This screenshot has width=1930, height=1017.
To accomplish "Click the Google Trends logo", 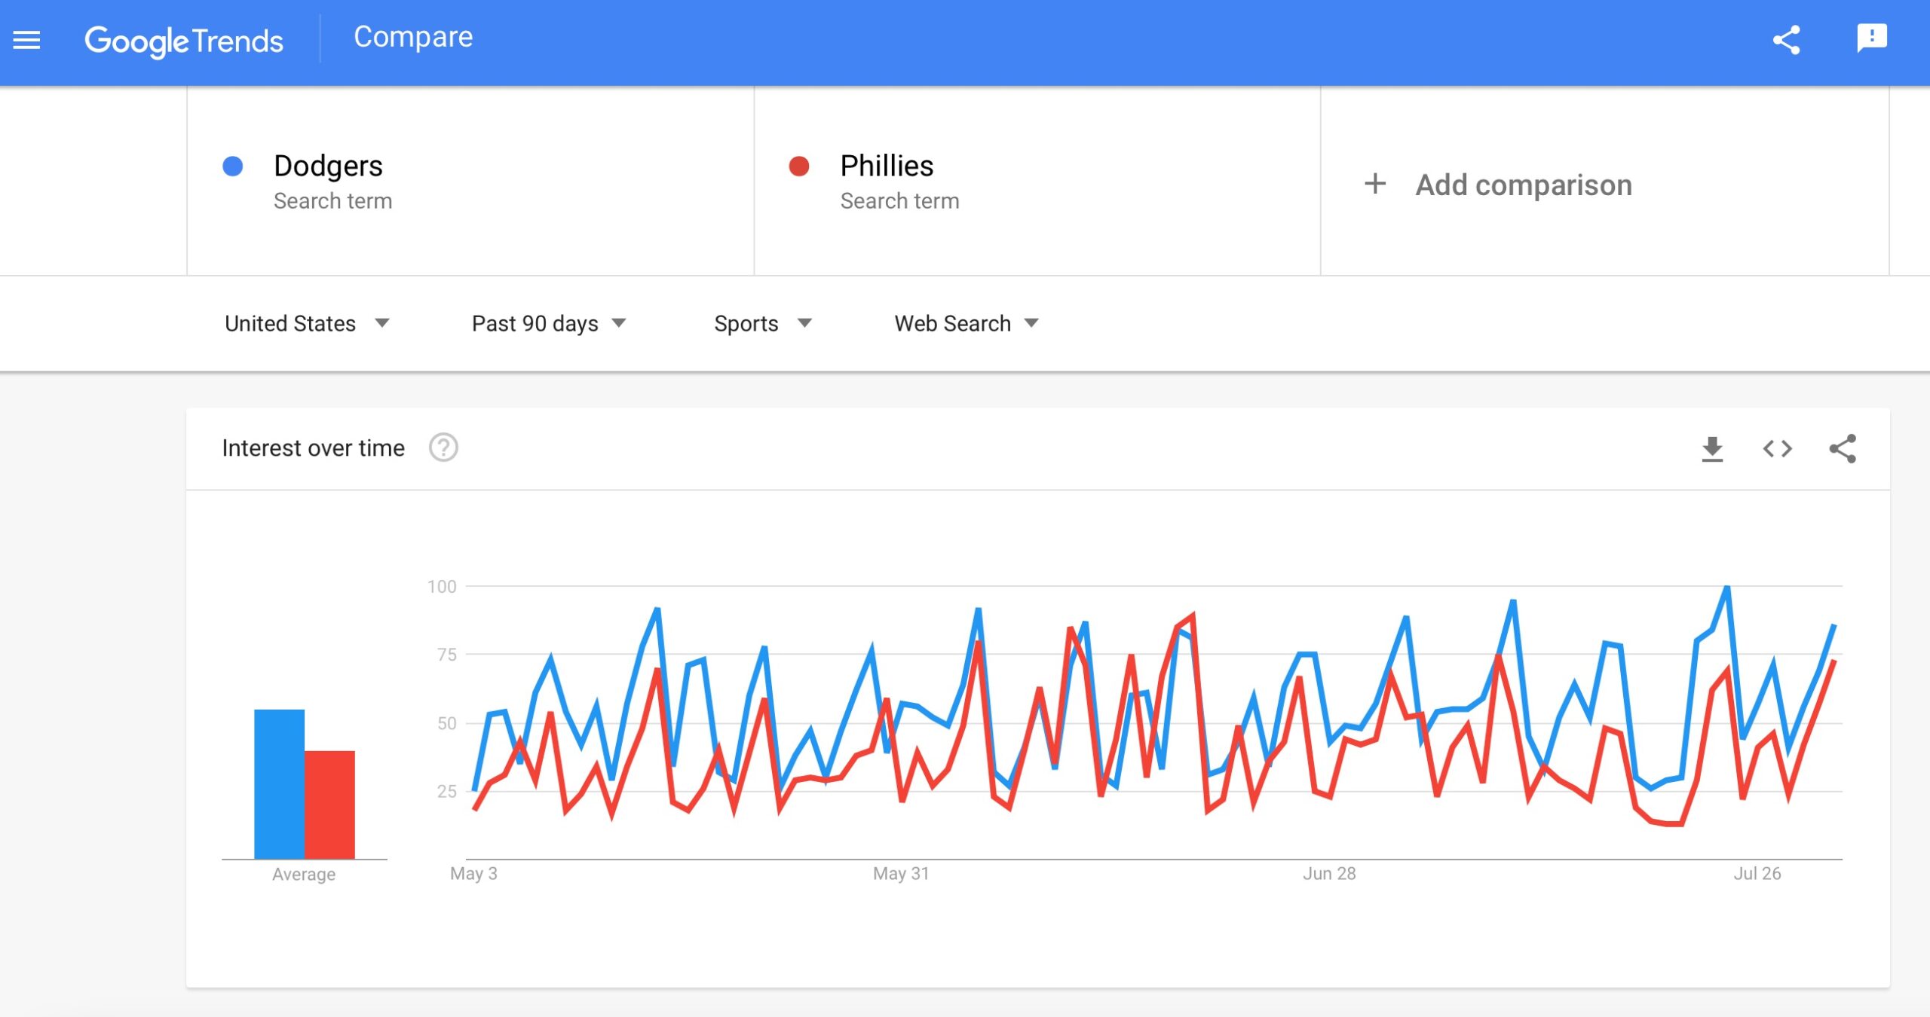I will [184, 38].
